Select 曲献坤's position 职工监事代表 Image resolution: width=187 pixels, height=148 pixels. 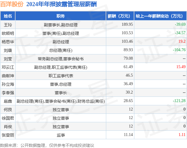click(x=61, y=76)
